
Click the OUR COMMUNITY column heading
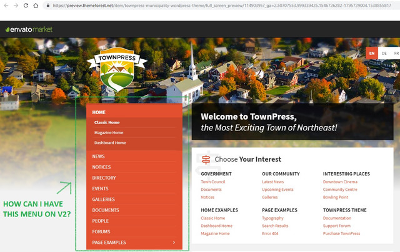281,174
